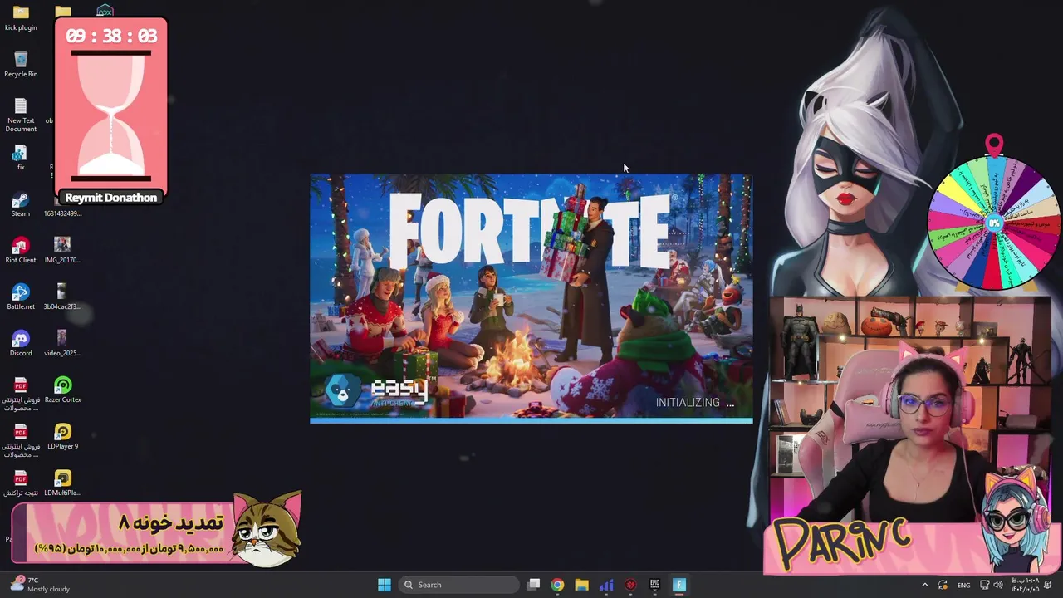The height and width of the screenshot is (598, 1063).
Task: Open the Battle.net desktop shortcut
Action: click(21, 297)
